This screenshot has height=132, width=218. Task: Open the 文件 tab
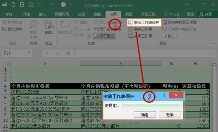(9, 14)
